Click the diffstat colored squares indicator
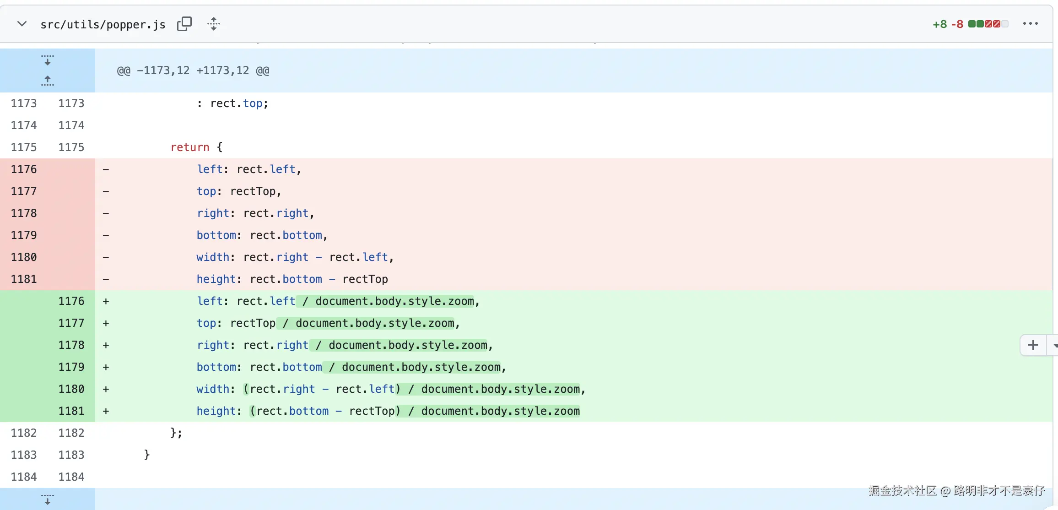The image size is (1058, 510). [x=988, y=24]
